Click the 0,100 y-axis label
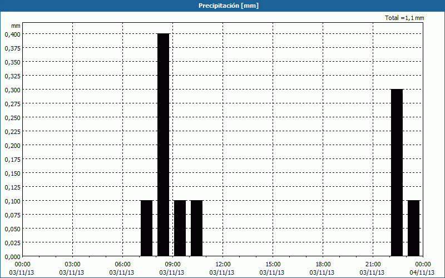This screenshot has width=445, height=278. (12, 201)
